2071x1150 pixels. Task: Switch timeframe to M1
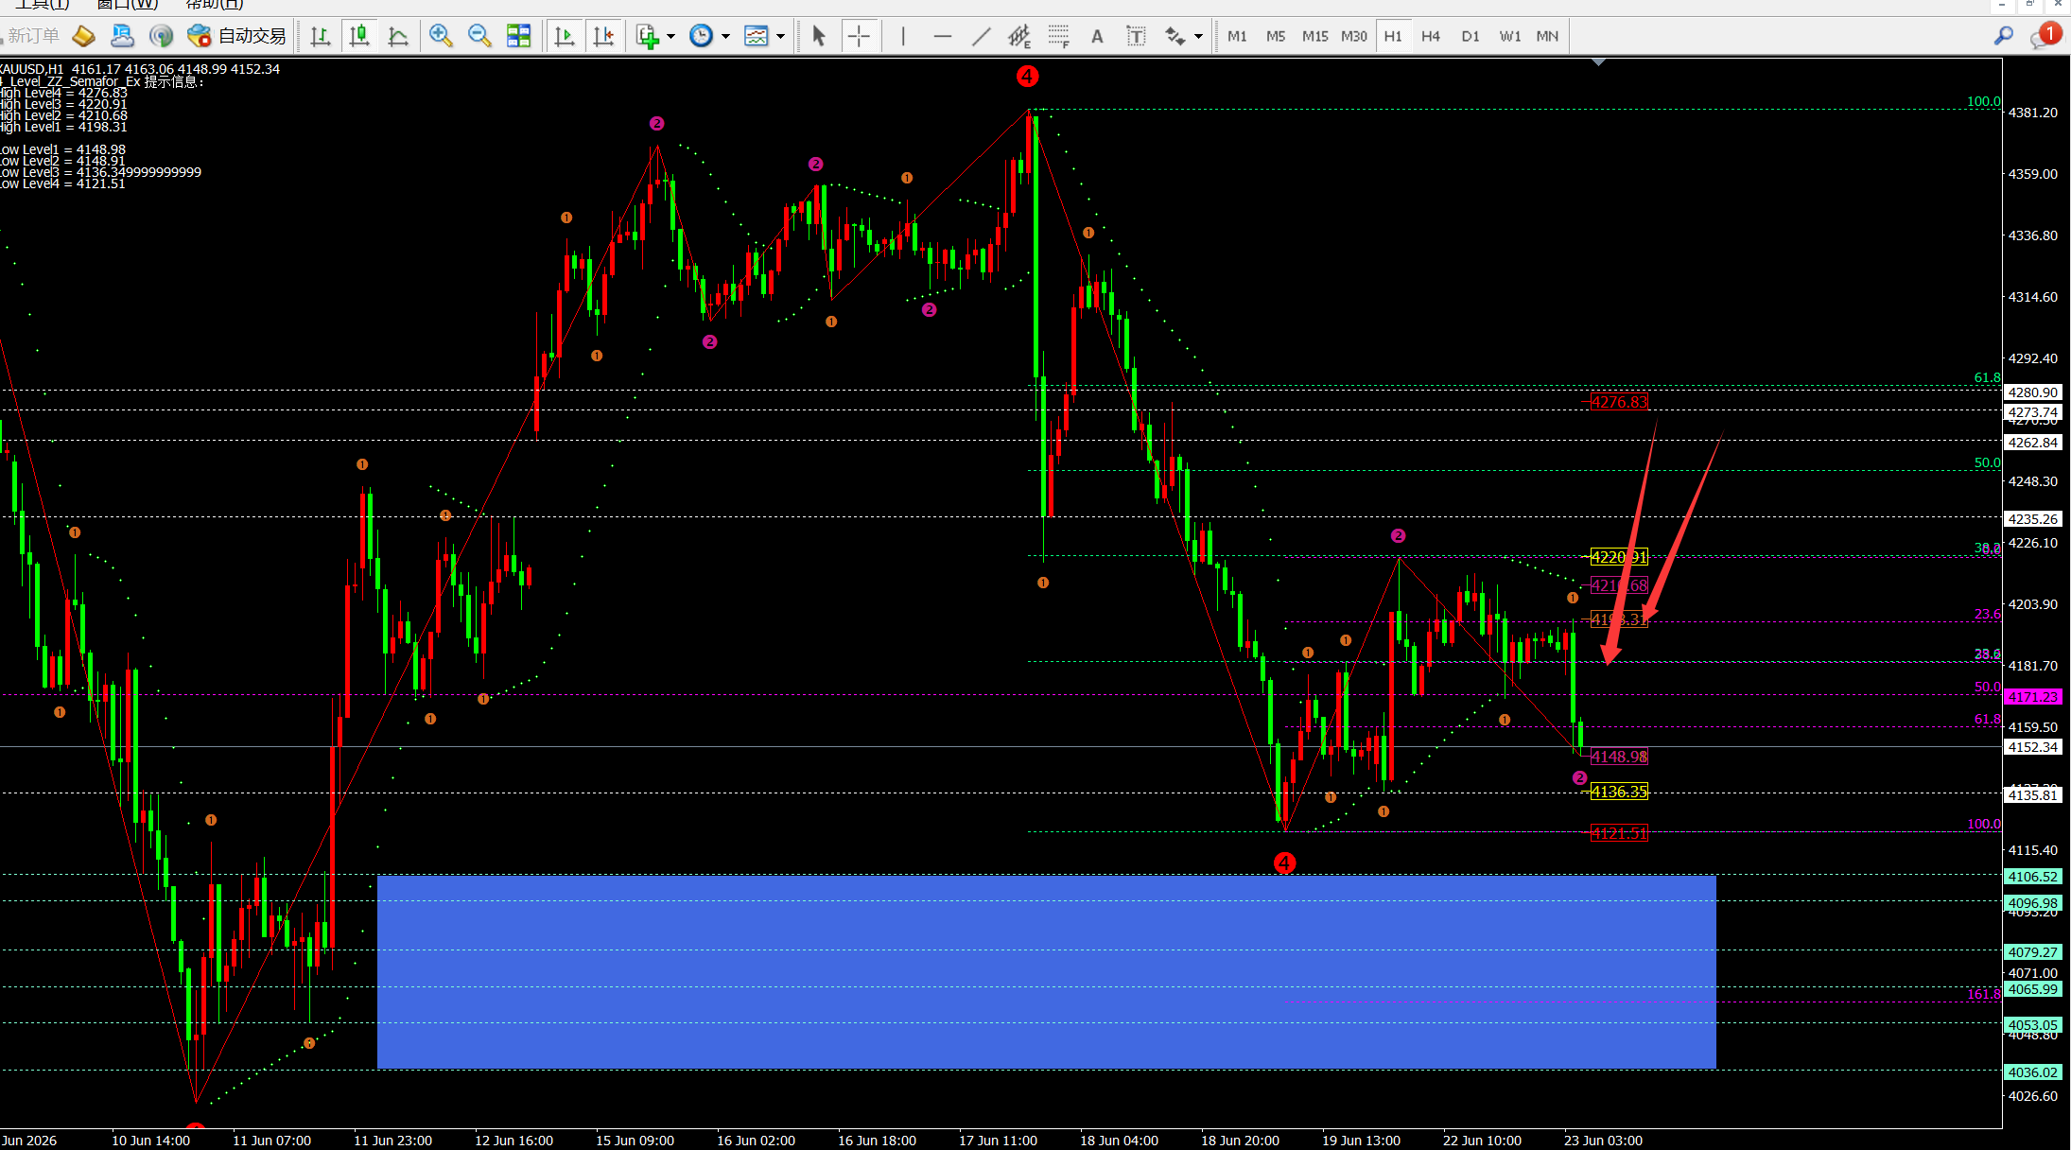(1237, 36)
